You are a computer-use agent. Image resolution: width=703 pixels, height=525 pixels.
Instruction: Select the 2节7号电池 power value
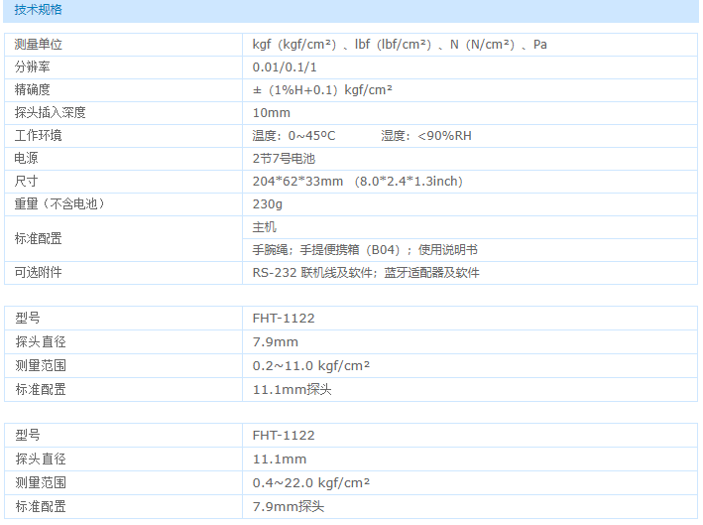point(284,159)
